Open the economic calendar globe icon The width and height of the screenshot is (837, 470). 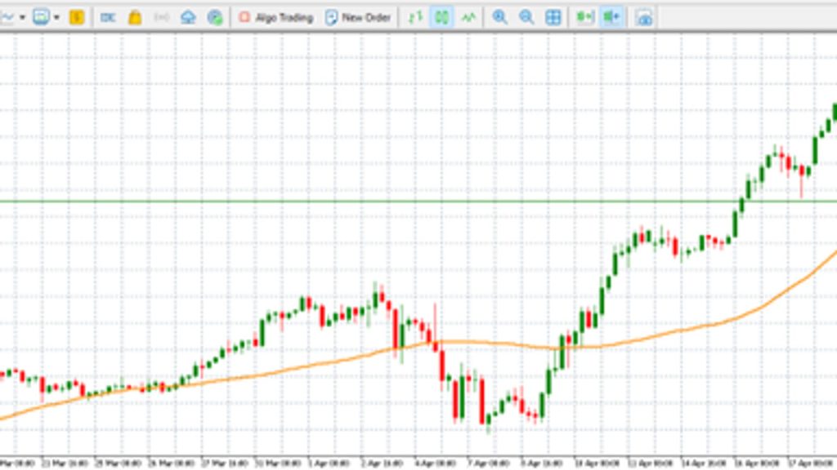pyautogui.click(x=215, y=17)
